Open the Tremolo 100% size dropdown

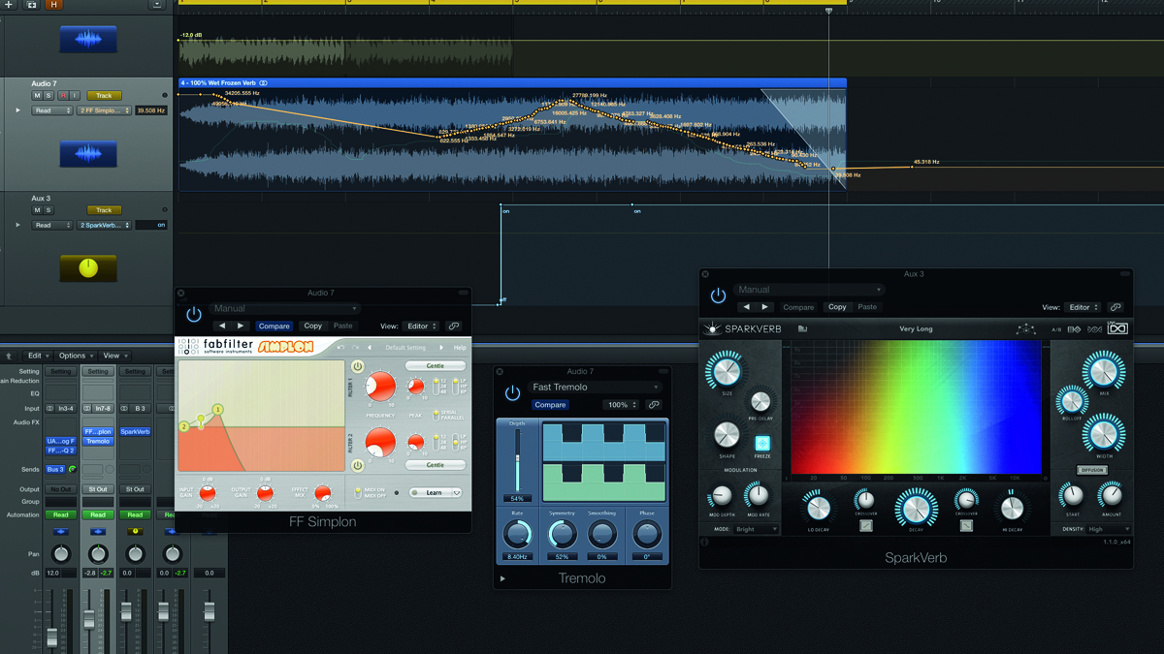click(x=622, y=405)
